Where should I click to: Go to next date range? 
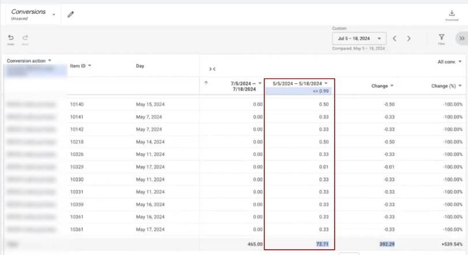pos(409,39)
